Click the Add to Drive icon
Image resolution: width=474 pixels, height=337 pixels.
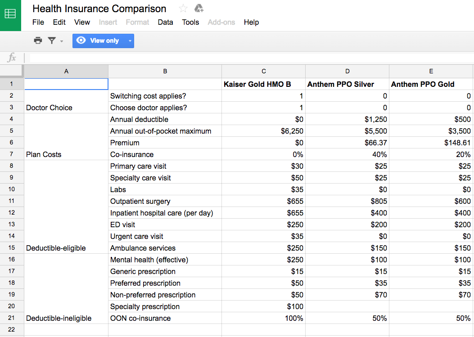click(x=199, y=9)
